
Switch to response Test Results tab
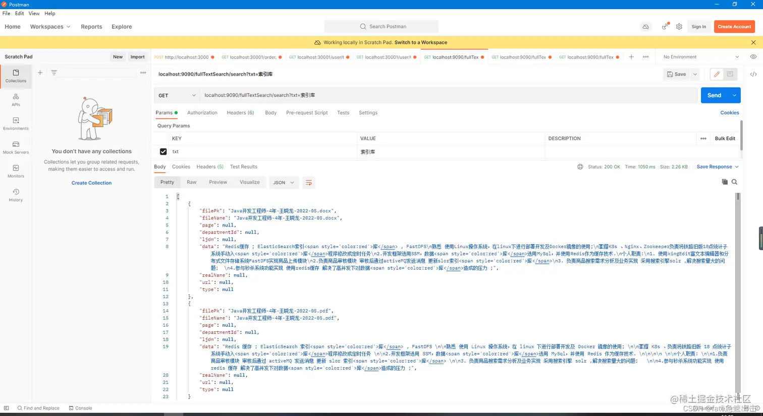(243, 167)
